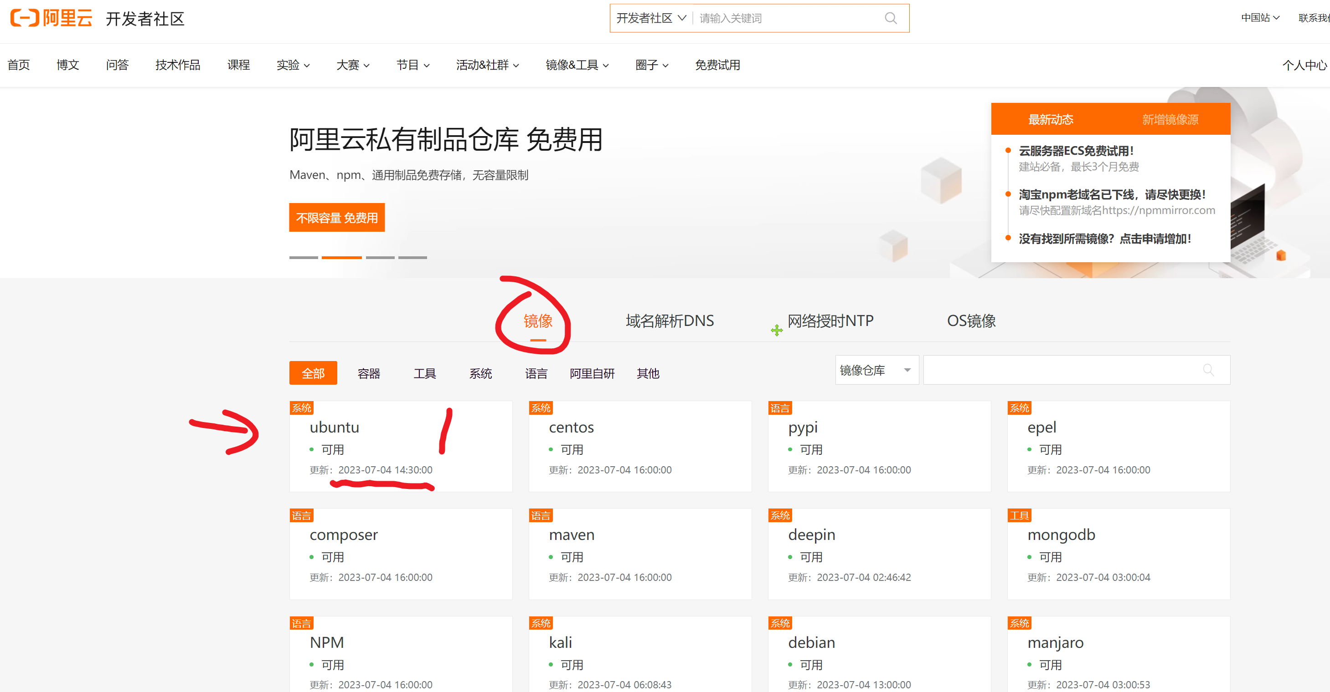
Task: Open the 博文 nav item
Action: pos(67,65)
